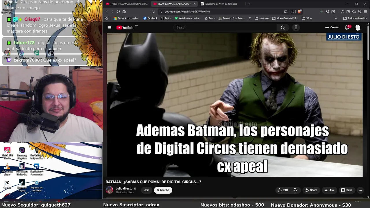Click the page vertical scrollbar

368,43
